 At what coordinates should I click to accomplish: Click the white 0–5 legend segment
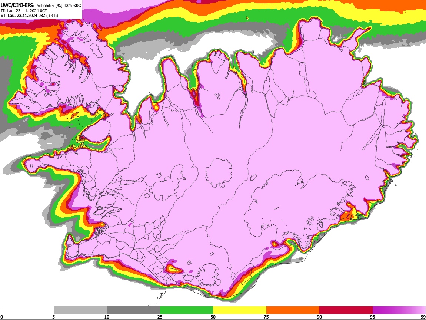[x=27, y=310]
